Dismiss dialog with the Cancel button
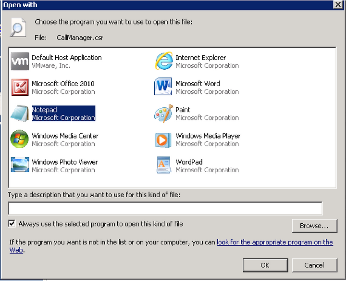 [x=314, y=265]
